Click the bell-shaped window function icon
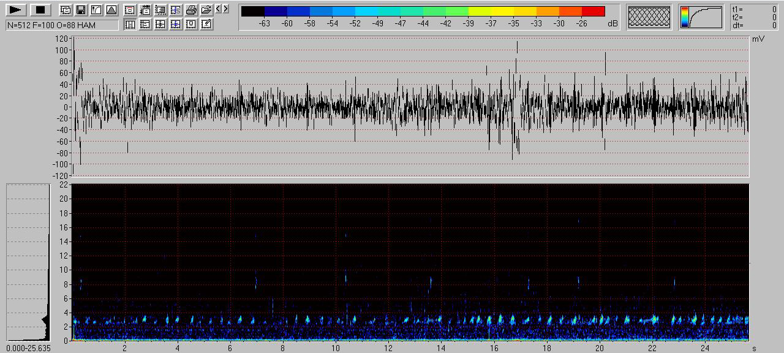The height and width of the screenshot is (353, 784). click(x=111, y=10)
